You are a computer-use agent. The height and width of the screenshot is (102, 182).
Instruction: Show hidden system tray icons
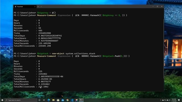point(161,100)
